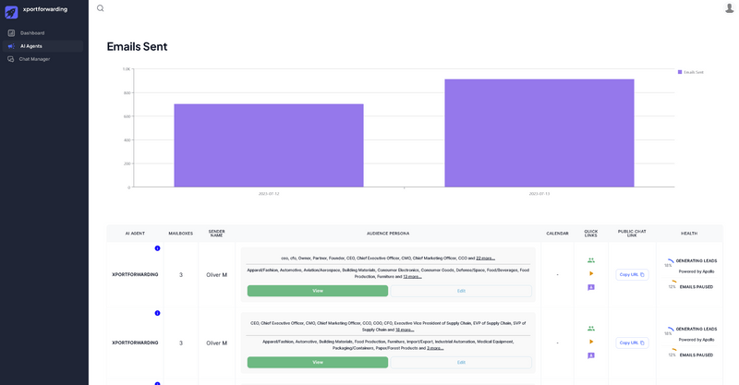
Task: Open the search magnifier icon
Action: 101,8
